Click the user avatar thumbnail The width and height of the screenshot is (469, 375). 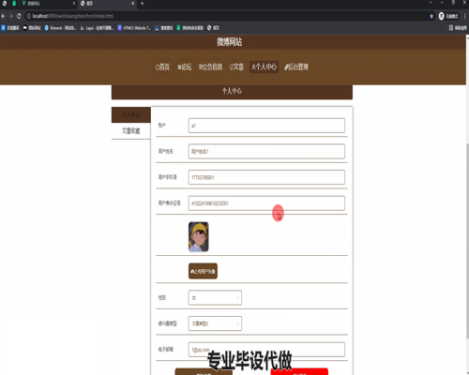pos(199,237)
